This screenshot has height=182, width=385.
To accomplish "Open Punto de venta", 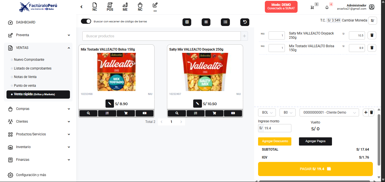I will (25, 86).
